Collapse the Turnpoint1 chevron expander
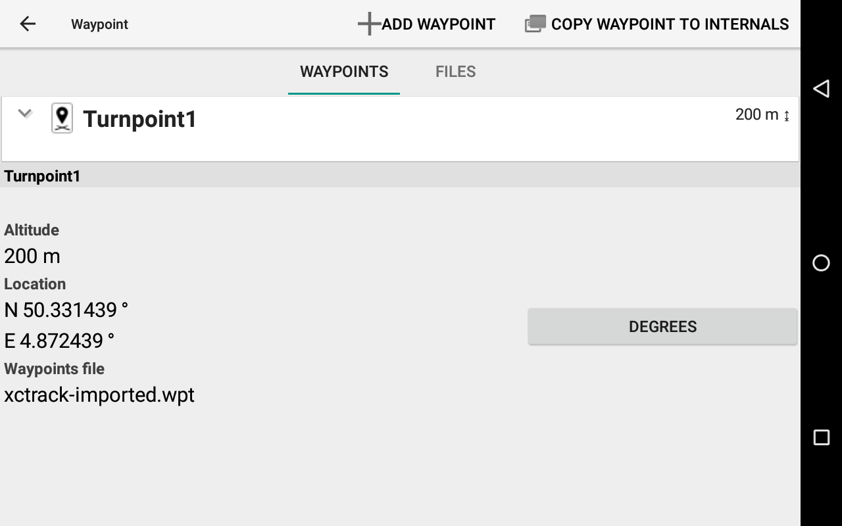The width and height of the screenshot is (842, 526). [25, 113]
